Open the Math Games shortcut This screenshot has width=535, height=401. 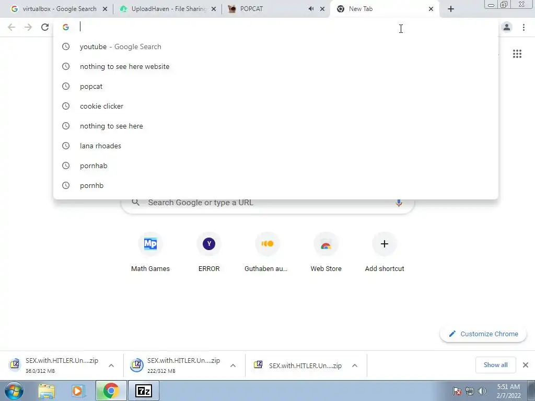tap(150, 253)
